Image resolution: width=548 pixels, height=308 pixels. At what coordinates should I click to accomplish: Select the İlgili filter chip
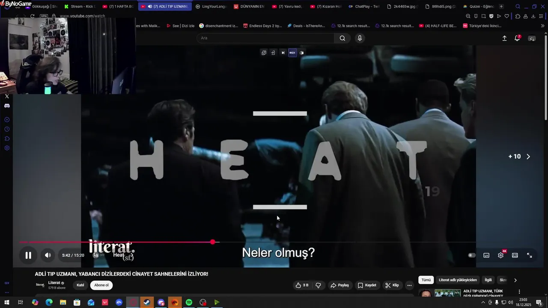click(x=488, y=280)
